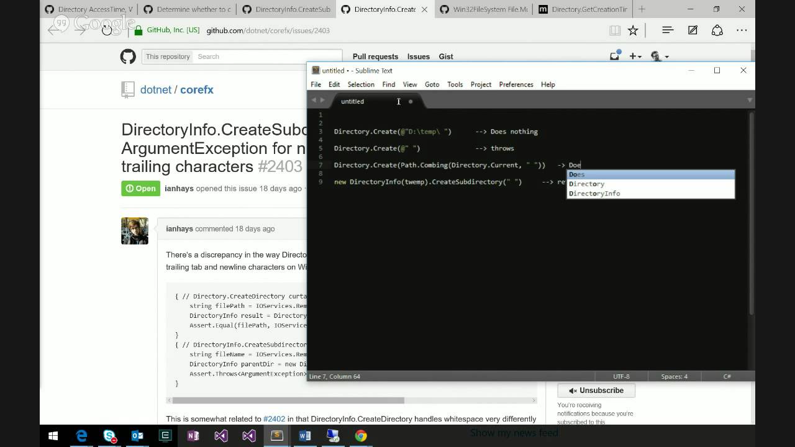The width and height of the screenshot is (795, 447).
Task: Open Outlook from the taskbar
Action: pyautogui.click(x=137, y=436)
